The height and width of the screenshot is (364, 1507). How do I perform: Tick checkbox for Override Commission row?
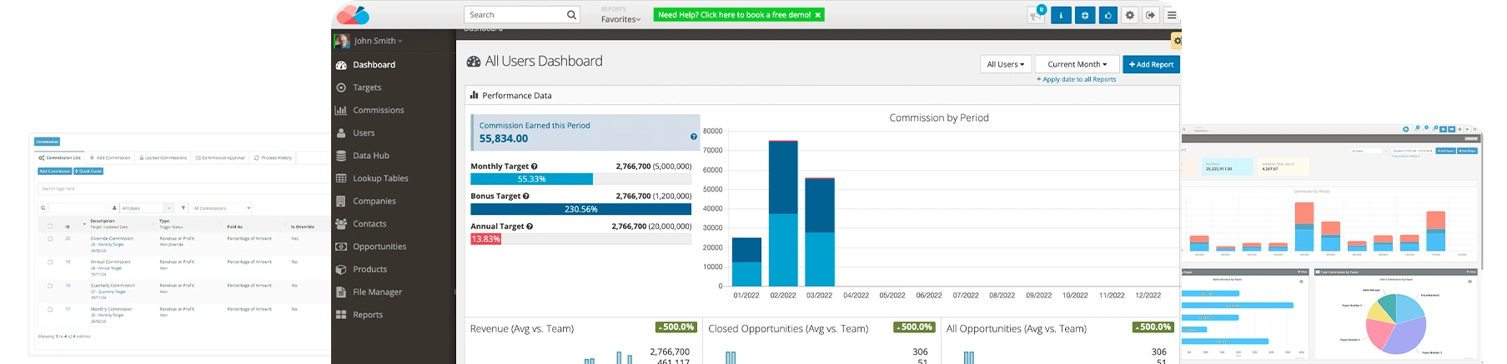50,239
